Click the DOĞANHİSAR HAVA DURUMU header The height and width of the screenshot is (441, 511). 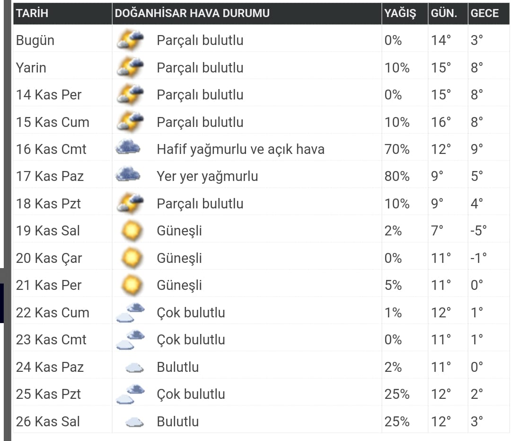192,13
